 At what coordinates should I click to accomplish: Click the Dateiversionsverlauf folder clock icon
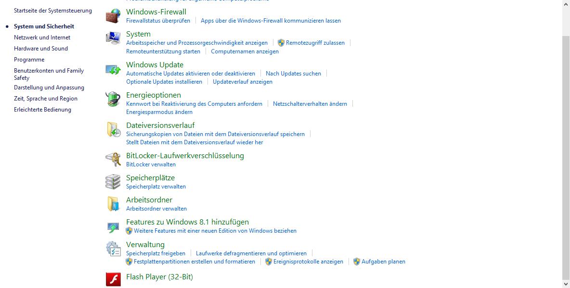coord(114,130)
